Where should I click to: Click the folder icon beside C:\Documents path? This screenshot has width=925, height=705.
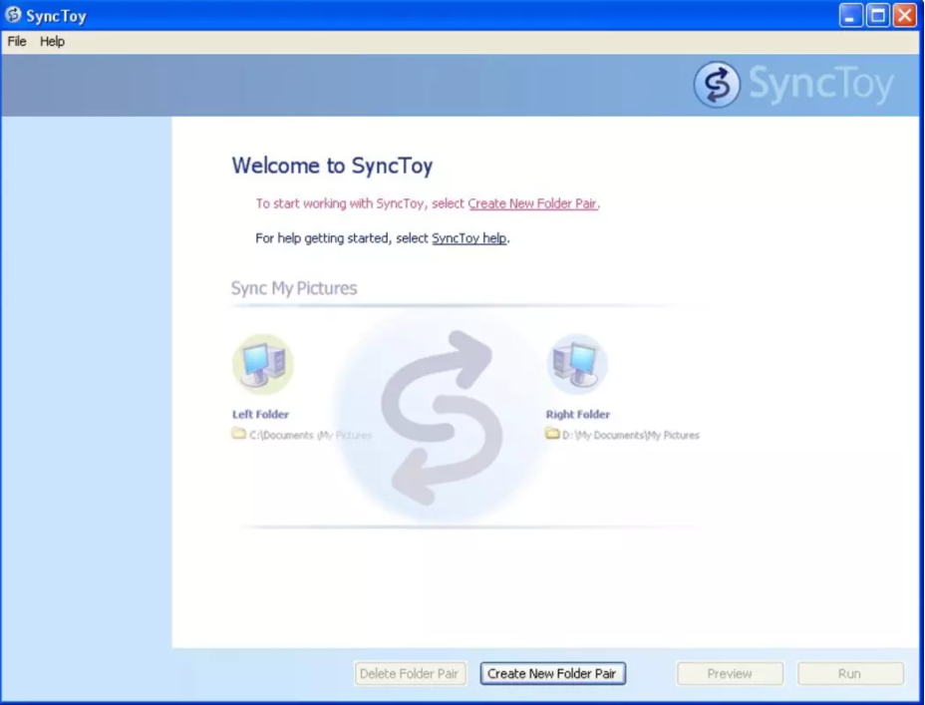238,434
